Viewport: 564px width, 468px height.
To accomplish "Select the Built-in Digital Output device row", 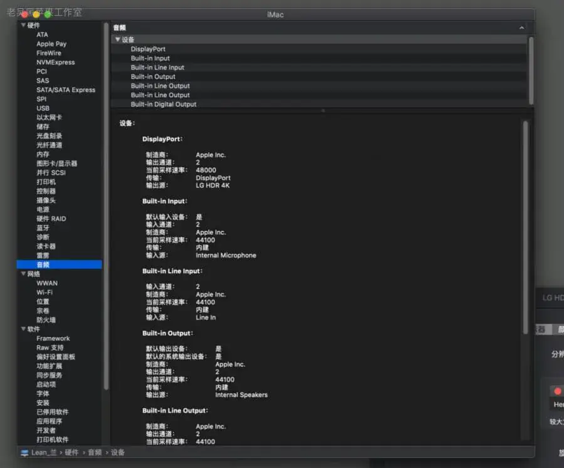I will [x=319, y=105].
